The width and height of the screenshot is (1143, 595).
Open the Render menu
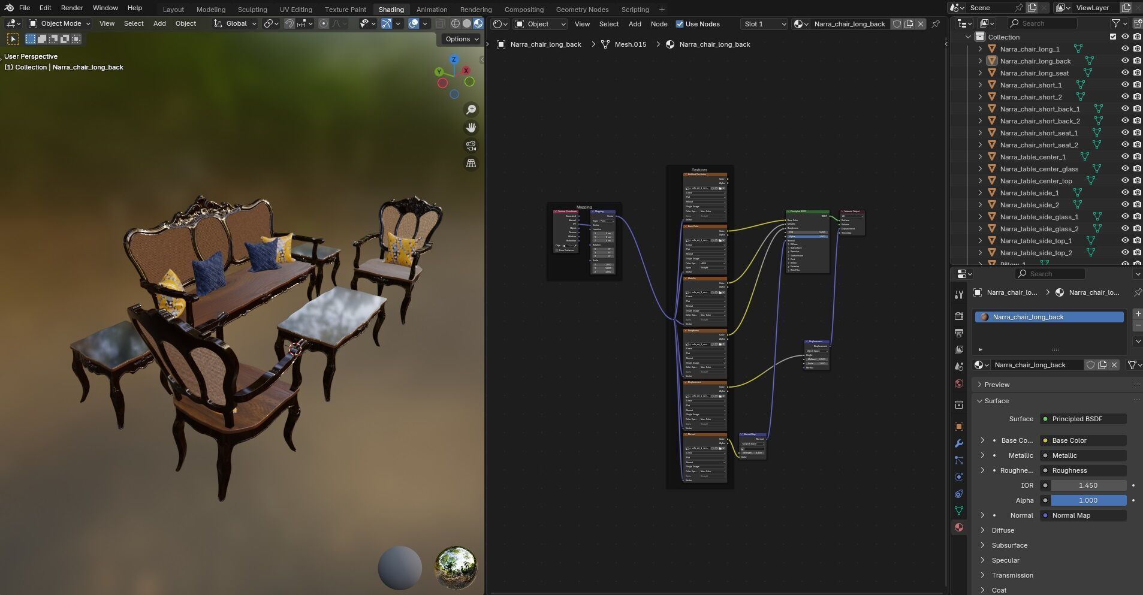[72, 8]
